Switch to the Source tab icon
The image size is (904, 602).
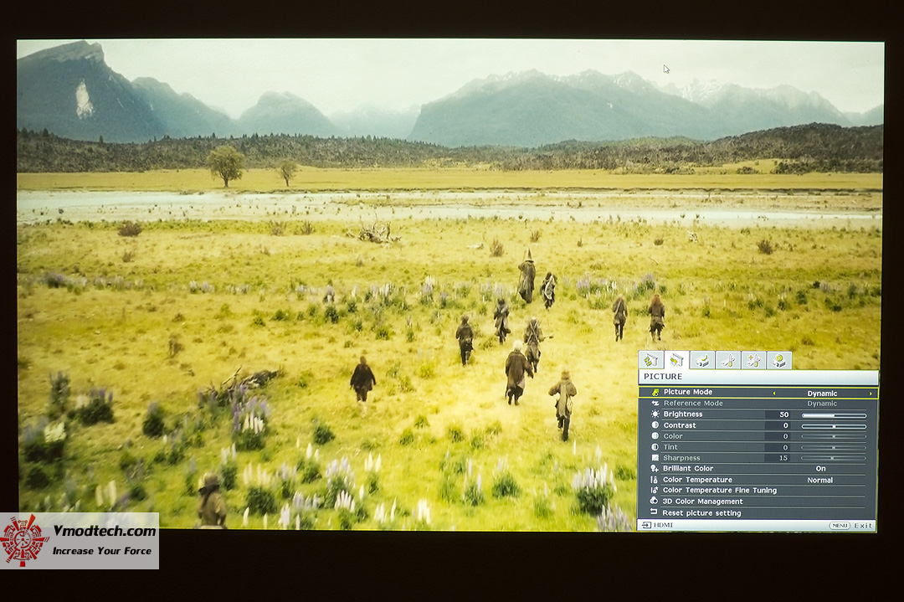(702, 360)
